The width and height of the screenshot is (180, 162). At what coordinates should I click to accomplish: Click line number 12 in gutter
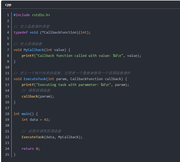[7, 79]
